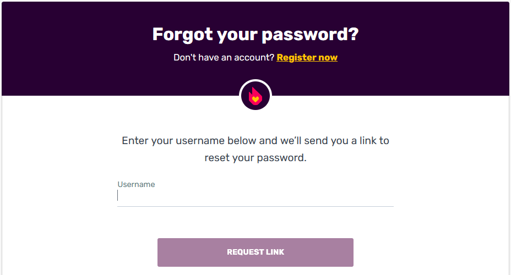This screenshot has width=511, height=275.
Task: Click the Username field label
Action: coord(136,184)
